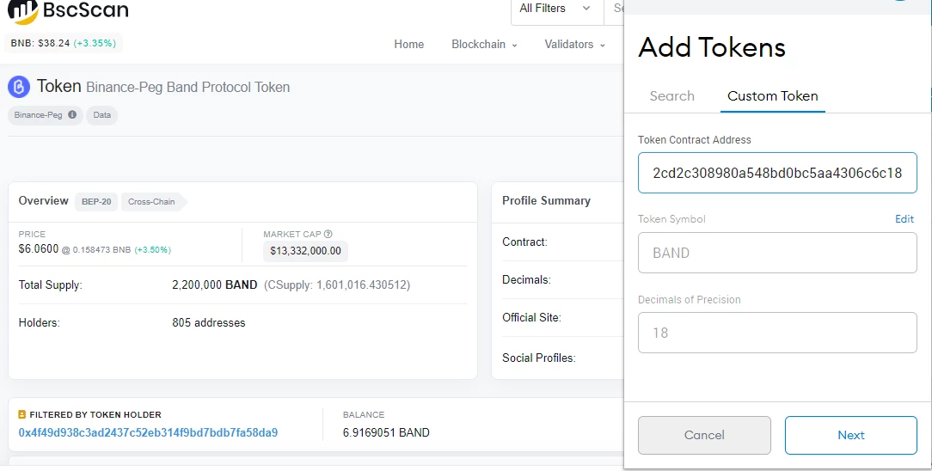Image resolution: width=932 pixels, height=471 pixels.
Task: Select the Custom Token tab
Action: pos(773,96)
